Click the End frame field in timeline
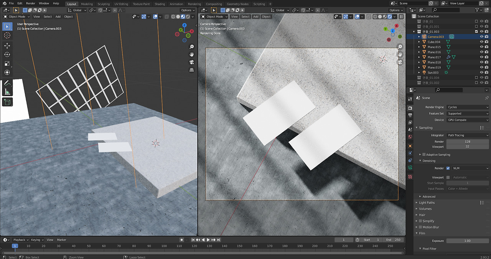The image size is (491, 259). (394, 240)
